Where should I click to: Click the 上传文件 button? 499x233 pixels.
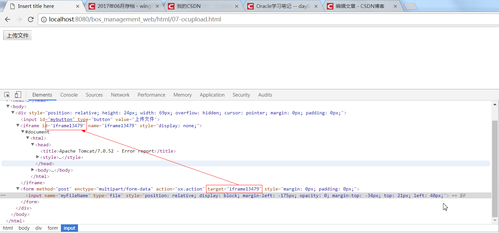17,35
